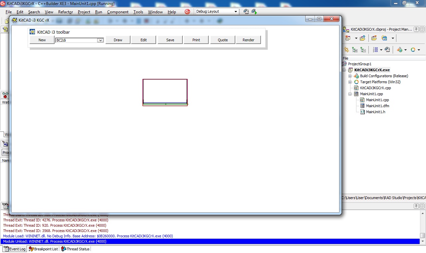Open the Tools menu

[x=138, y=12]
